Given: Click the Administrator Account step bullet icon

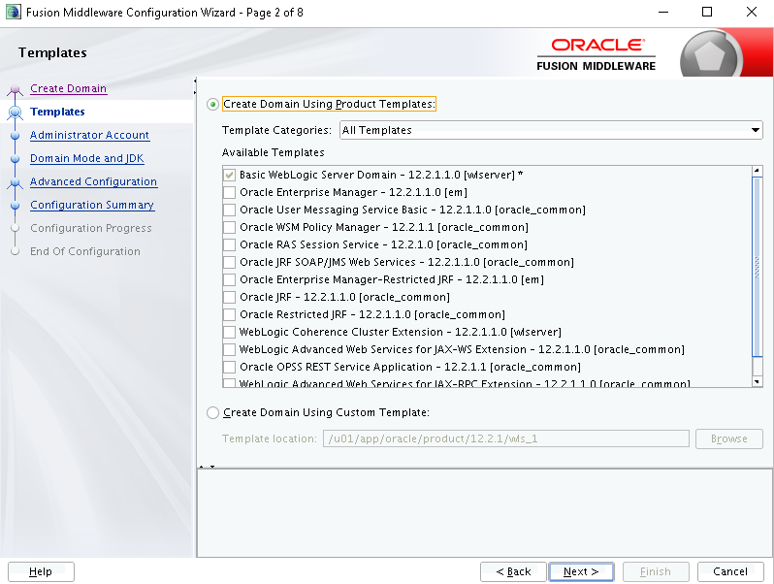Looking at the screenshot, I should point(15,135).
